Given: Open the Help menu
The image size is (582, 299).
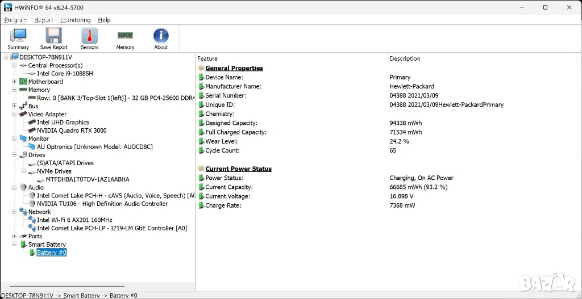Looking at the screenshot, I should [104, 20].
